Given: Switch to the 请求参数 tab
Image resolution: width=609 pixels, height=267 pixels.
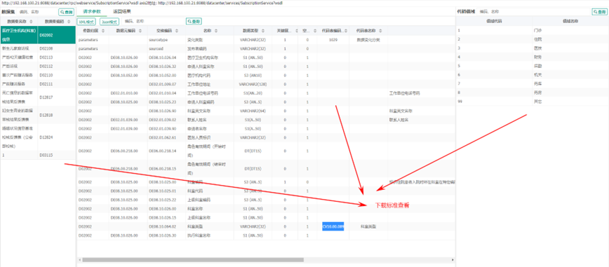Looking at the screenshot, I should tap(92, 12).
